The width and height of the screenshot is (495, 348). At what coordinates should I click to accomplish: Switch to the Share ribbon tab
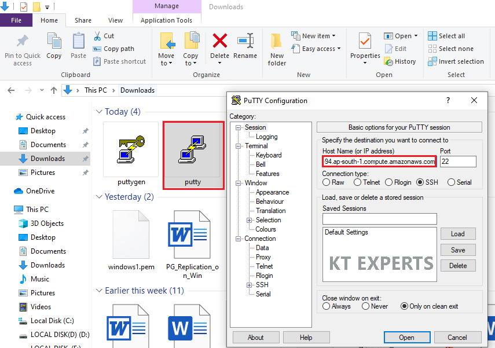[x=83, y=20]
